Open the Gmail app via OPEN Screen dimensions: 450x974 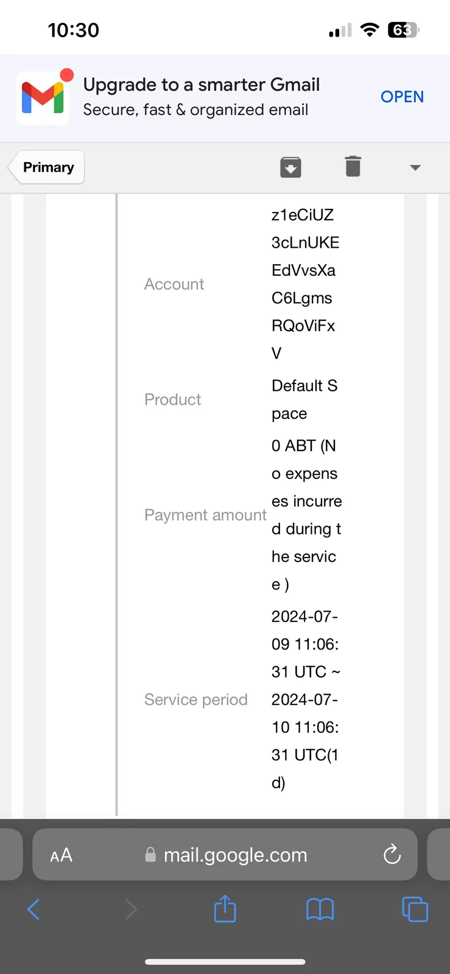point(402,97)
